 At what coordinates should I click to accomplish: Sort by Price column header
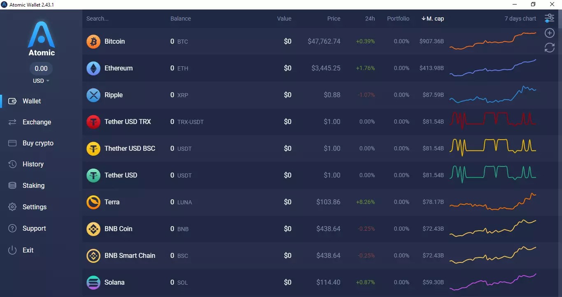click(334, 19)
